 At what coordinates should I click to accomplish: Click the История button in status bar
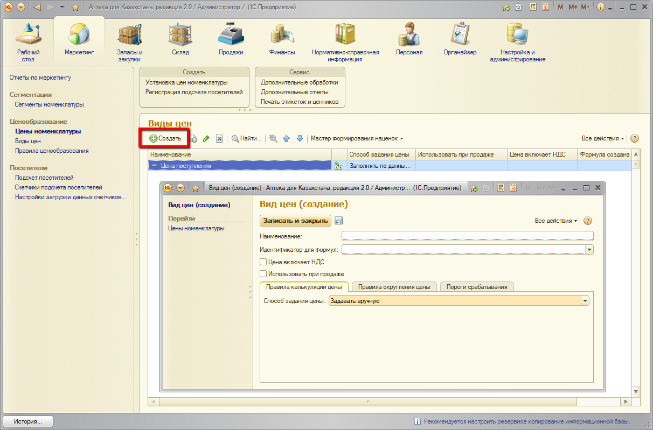(29, 421)
